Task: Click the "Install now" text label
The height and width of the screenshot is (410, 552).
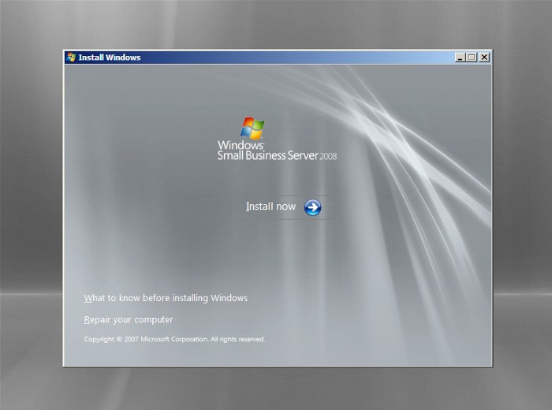Action: coord(270,207)
